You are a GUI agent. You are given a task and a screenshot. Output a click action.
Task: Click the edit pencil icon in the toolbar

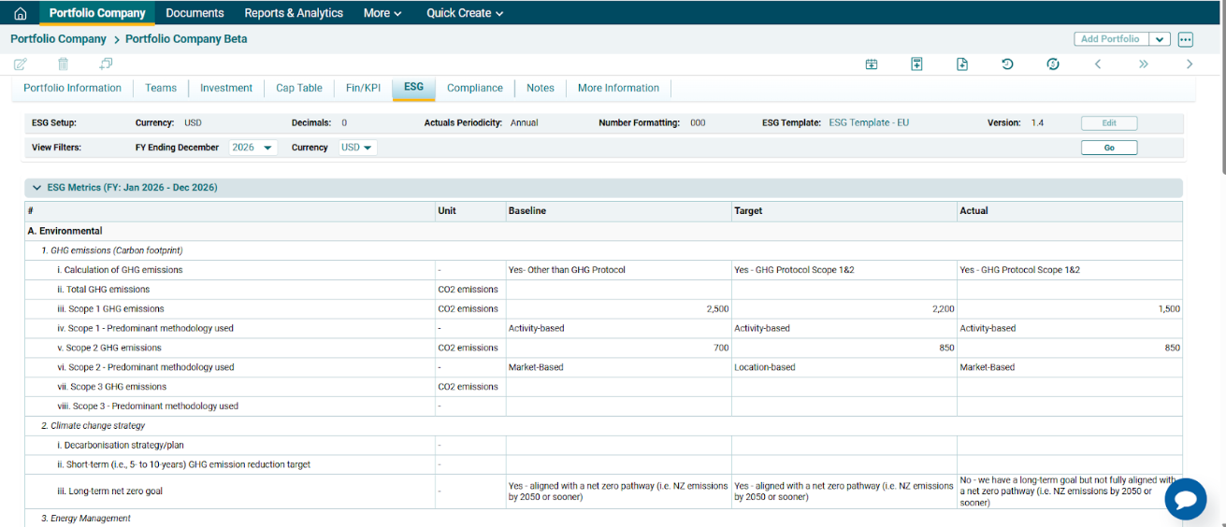pos(21,64)
